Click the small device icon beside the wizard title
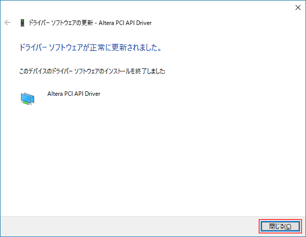The width and height of the screenshot is (306, 237). tap(22, 23)
